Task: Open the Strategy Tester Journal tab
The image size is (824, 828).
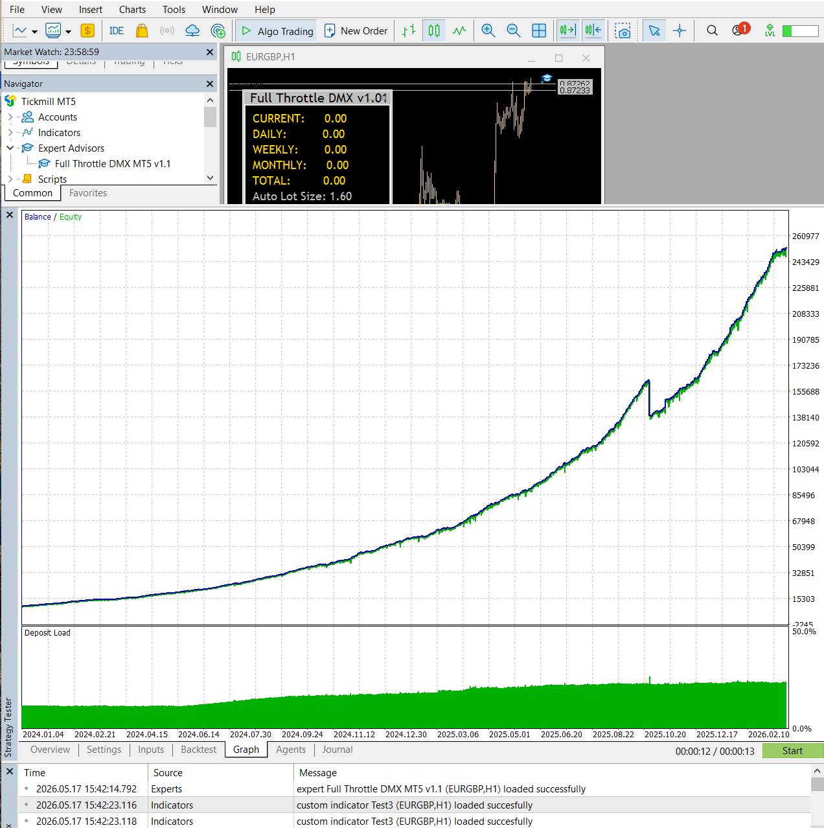Action: pyautogui.click(x=338, y=750)
